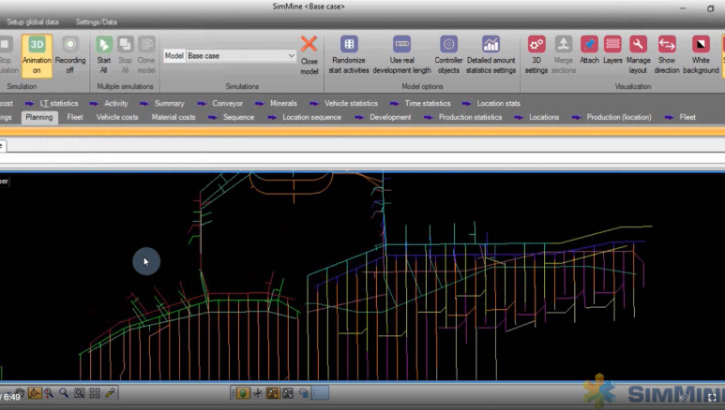Select the zoom in/out magnifier tool

pyautogui.click(x=49, y=393)
